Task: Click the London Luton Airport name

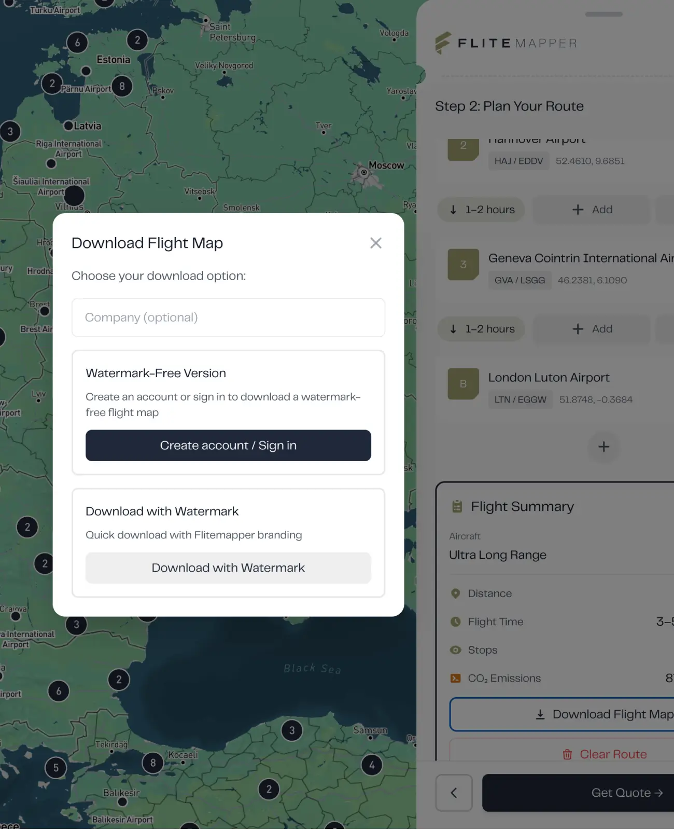Action: [549, 378]
